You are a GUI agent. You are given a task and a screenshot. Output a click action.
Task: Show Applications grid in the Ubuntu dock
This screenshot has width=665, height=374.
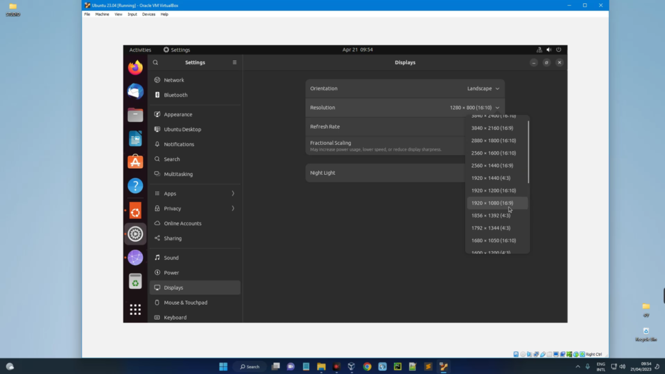pyautogui.click(x=135, y=310)
